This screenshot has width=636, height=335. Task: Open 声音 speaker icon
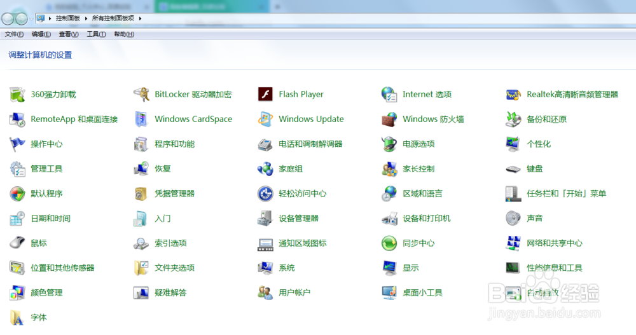(x=513, y=219)
